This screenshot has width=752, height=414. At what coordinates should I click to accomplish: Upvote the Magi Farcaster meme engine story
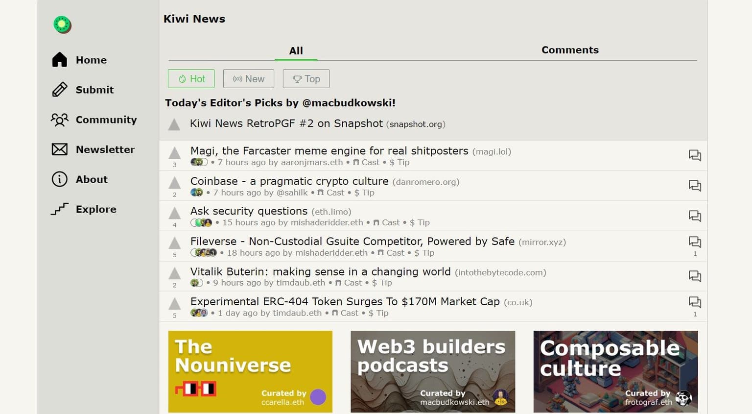(174, 153)
